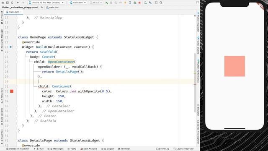Open the Build Variants side panel

tap(2, 116)
